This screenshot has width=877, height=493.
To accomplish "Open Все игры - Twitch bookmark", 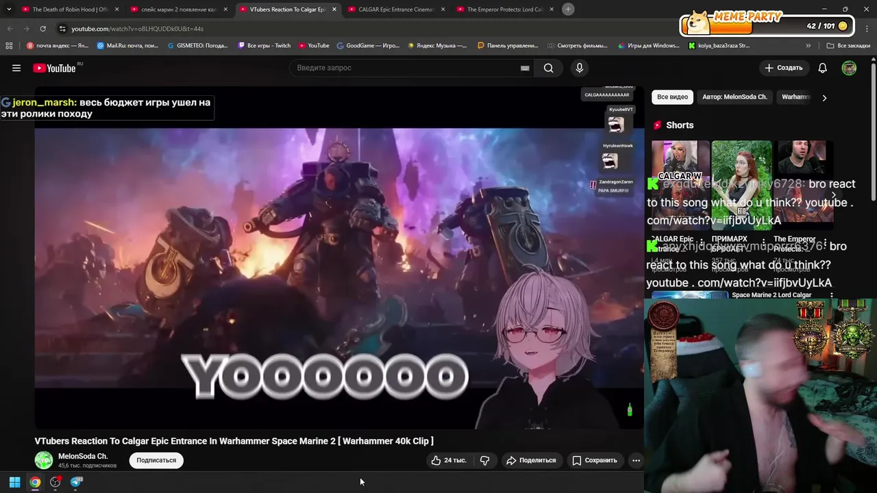I will coord(264,46).
